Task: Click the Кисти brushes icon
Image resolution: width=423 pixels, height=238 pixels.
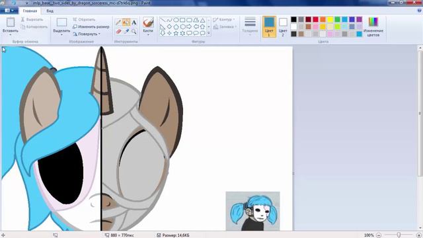Action: pyautogui.click(x=148, y=22)
